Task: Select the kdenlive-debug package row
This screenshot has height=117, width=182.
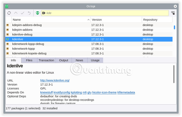Action: pyautogui.click(x=89, y=35)
